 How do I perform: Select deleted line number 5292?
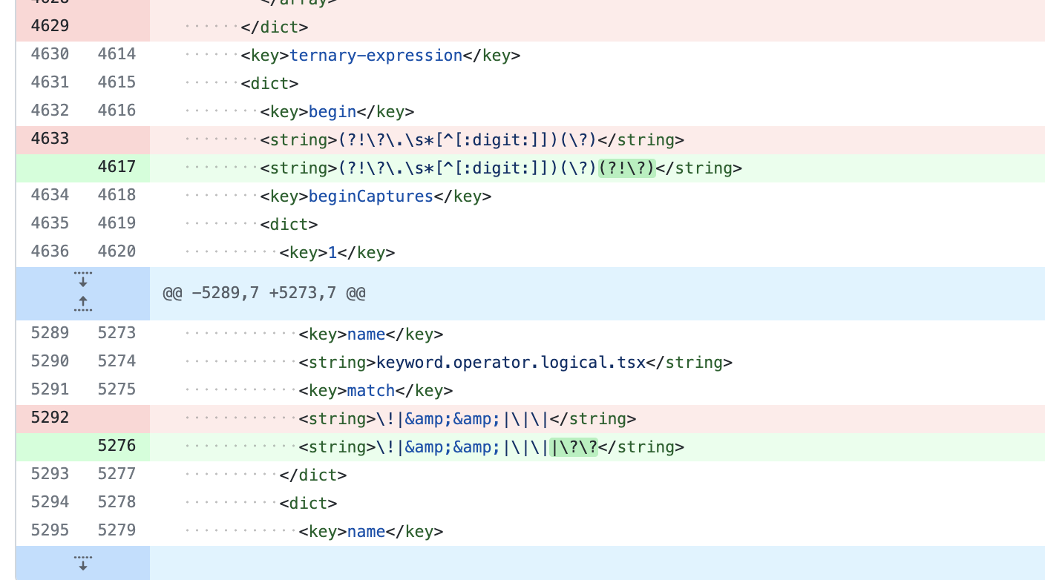(x=50, y=418)
